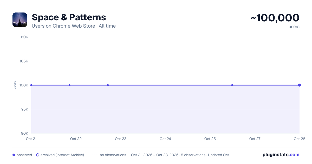The image size is (312, 164).
Task: Click the Oct 23 x-axis label
Action: coord(121,139)
